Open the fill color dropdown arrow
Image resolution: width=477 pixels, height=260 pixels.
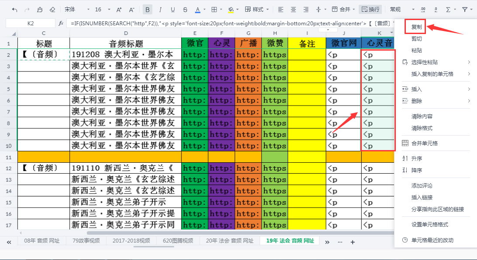coord(237,10)
